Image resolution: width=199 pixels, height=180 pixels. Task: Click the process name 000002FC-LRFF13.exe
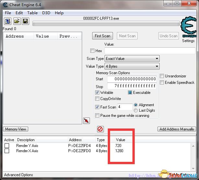click(101, 18)
